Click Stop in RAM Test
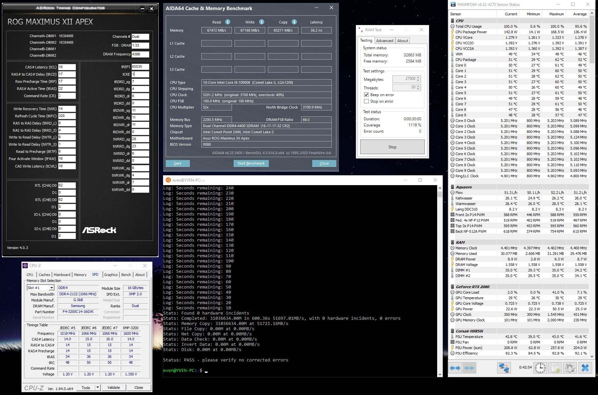Viewport: 598px width, 395px height. tap(392, 147)
